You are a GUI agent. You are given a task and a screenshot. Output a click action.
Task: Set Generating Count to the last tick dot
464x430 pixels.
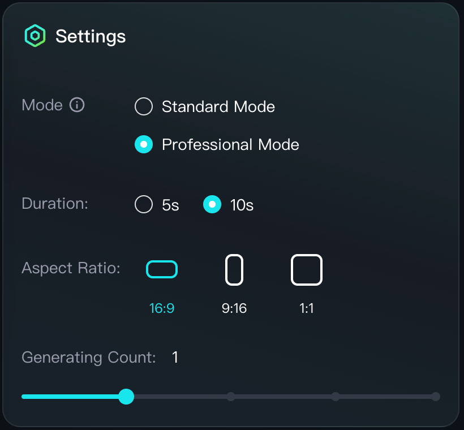click(436, 397)
